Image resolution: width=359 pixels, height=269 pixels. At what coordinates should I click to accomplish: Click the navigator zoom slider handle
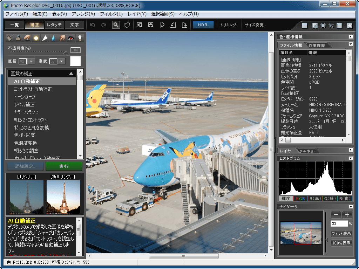pos(327,240)
